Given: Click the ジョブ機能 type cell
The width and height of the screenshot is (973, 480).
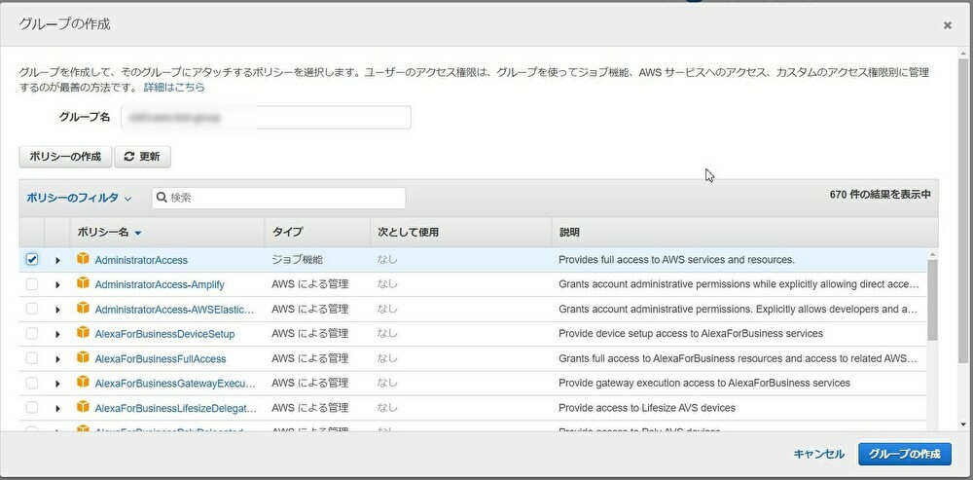Looking at the screenshot, I should pyautogui.click(x=297, y=260).
